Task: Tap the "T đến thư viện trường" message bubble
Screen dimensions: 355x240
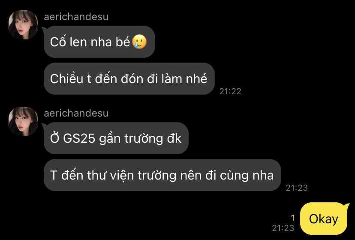Action: point(162,175)
